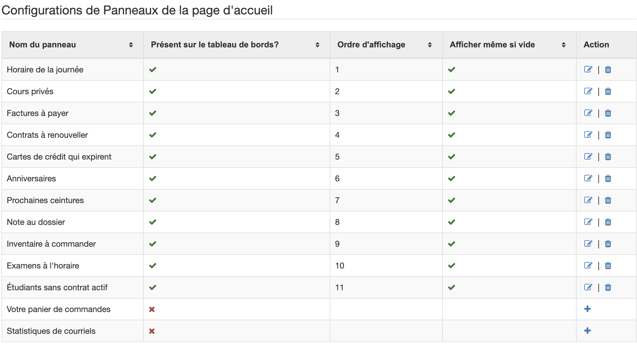The height and width of the screenshot is (345, 637).
Task: Delete the Prochaines ceintures panel
Action: [608, 200]
